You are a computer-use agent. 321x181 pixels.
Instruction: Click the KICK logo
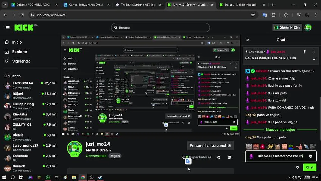point(25,27)
